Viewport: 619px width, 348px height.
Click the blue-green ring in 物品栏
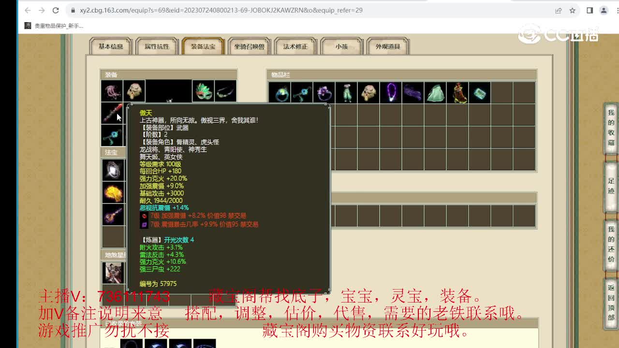click(x=280, y=93)
